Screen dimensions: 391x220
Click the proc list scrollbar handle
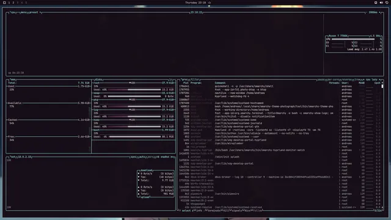[x=382, y=86]
